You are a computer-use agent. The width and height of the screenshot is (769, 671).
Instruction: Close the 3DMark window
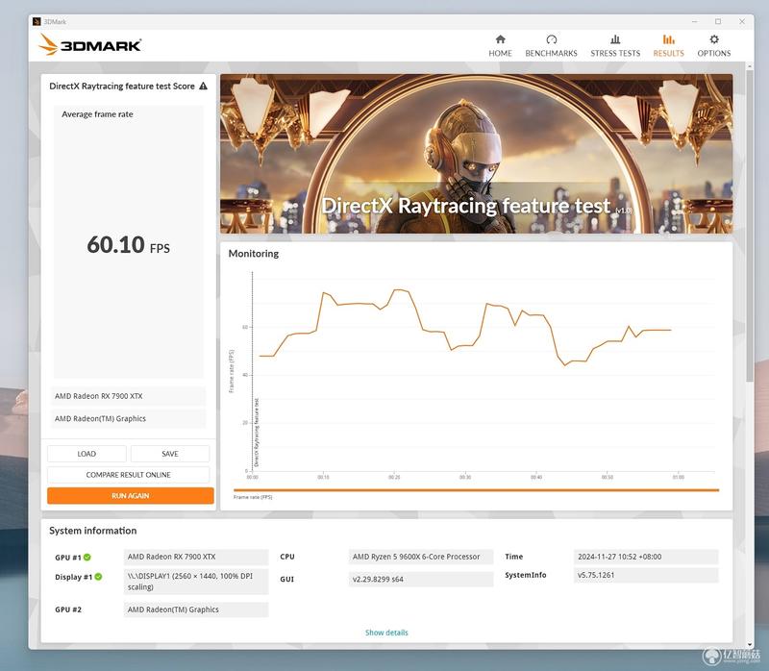(x=742, y=21)
